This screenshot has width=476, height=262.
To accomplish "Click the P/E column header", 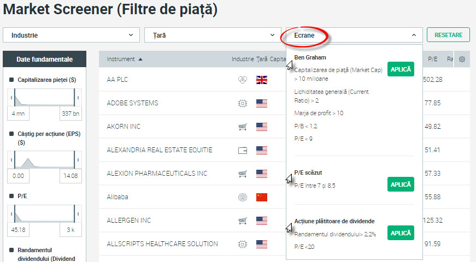I will click(433, 59).
